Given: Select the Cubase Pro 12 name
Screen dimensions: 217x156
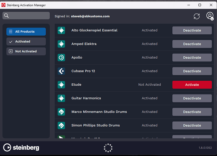Looking at the screenshot, I should pyautogui.click(x=83, y=71).
